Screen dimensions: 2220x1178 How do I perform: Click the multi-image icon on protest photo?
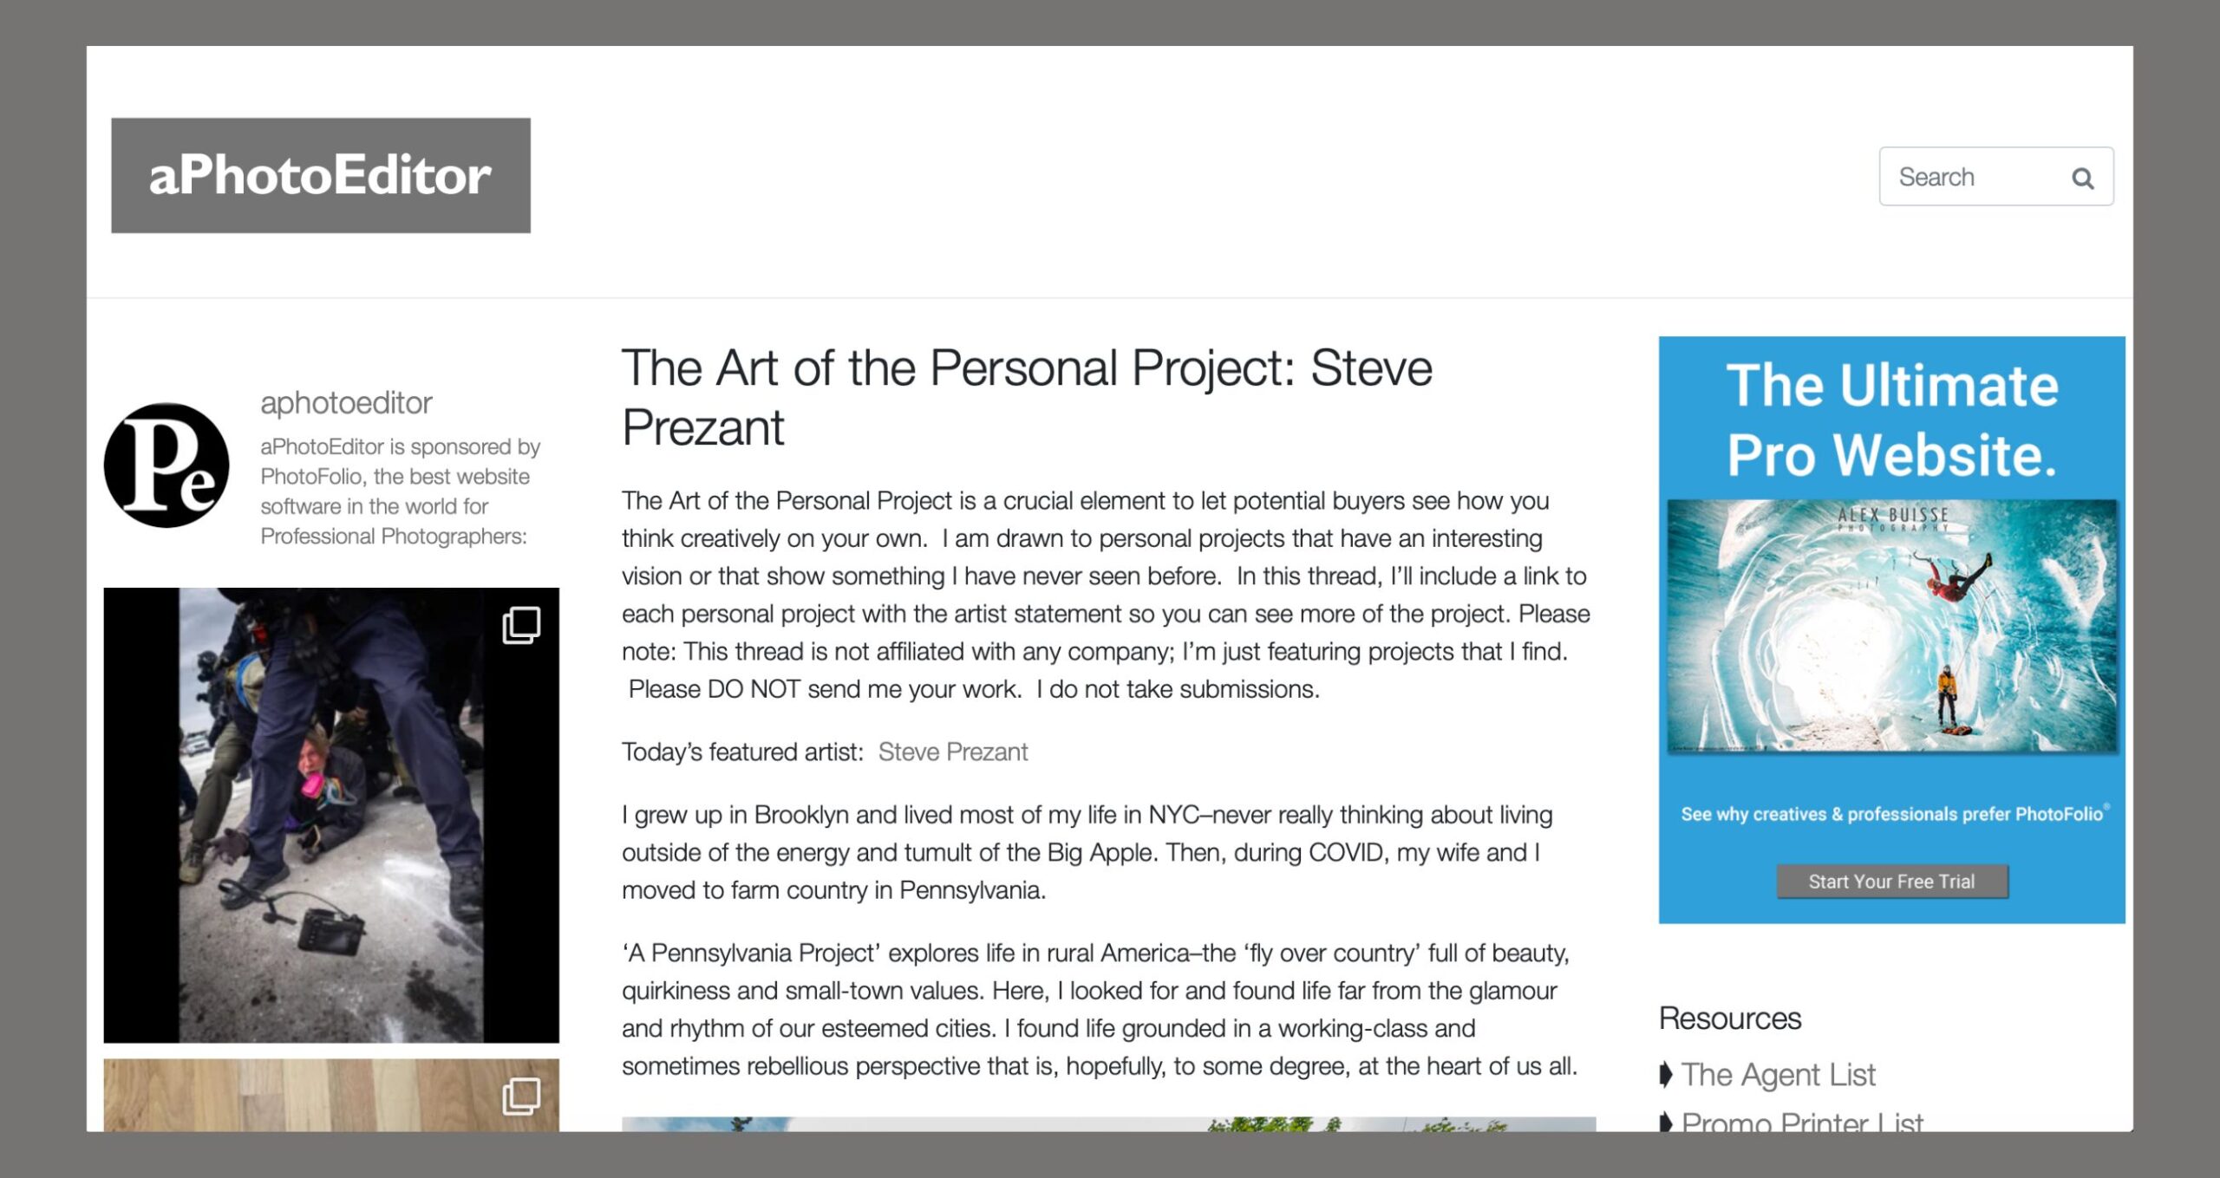pos(521,625)
